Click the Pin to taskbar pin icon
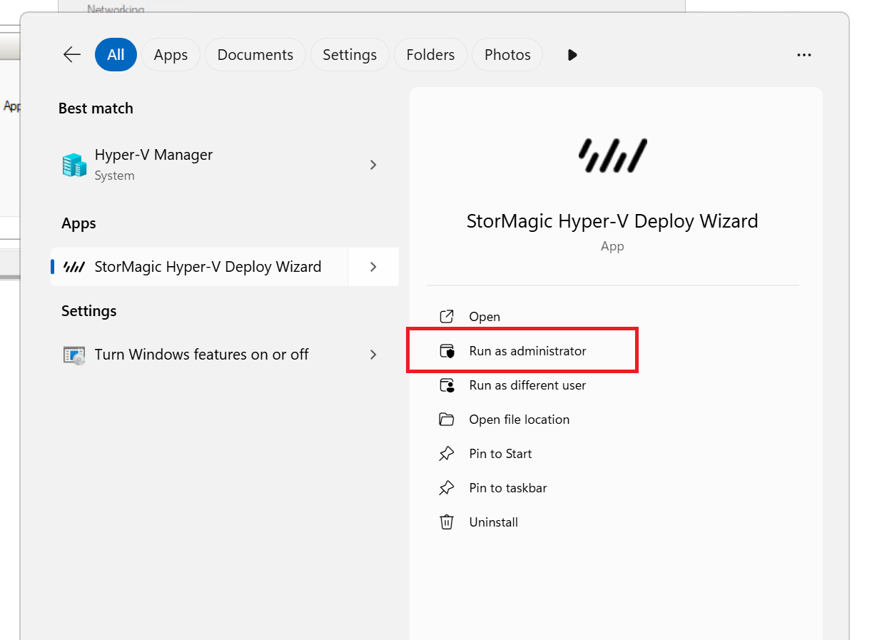Screen dimensions: 872x640 [447, 488]
